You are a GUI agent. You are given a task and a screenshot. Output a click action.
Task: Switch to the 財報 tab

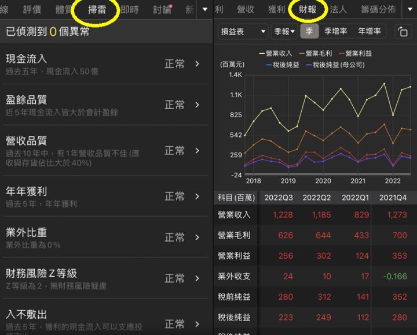point(308,10)
